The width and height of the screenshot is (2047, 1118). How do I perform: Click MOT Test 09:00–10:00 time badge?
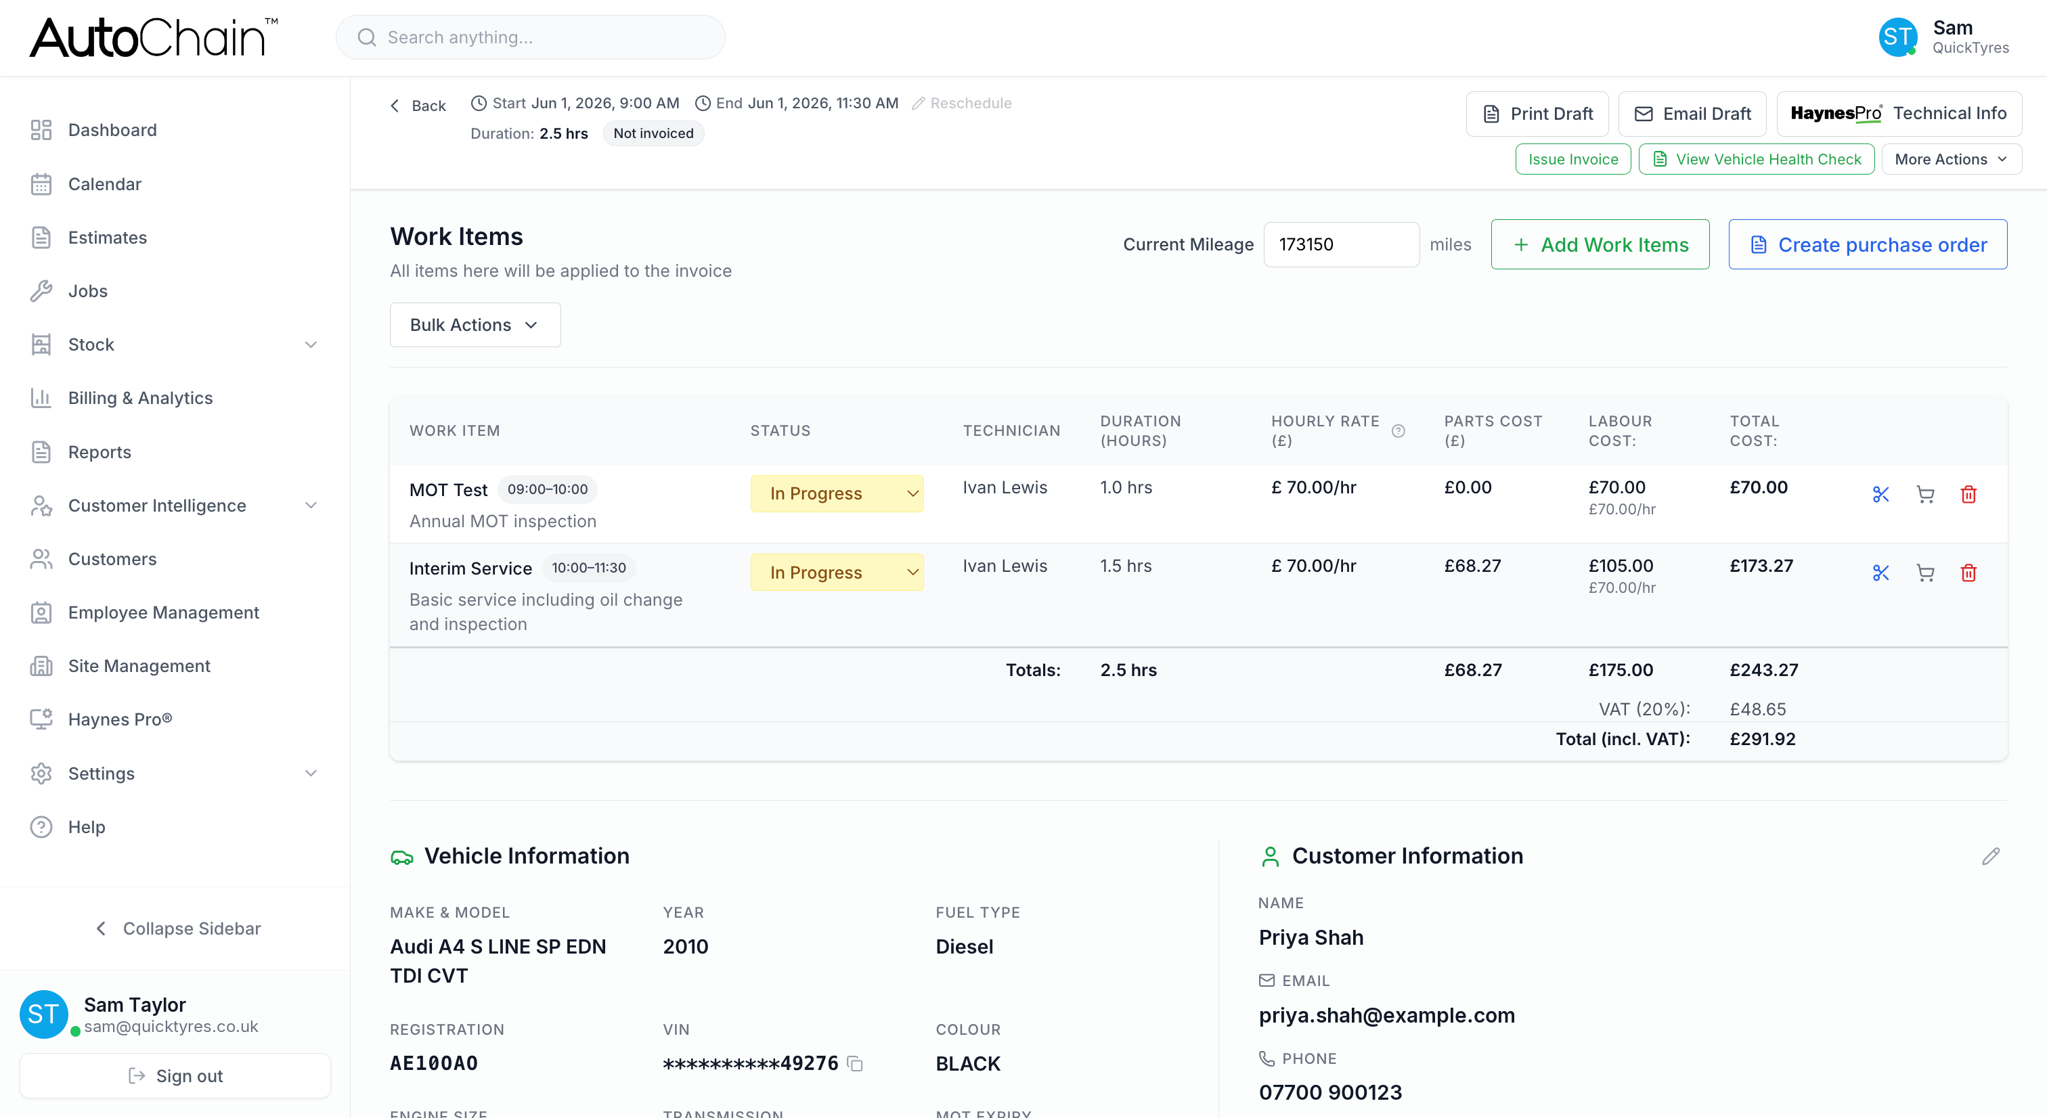click(548, 489)
